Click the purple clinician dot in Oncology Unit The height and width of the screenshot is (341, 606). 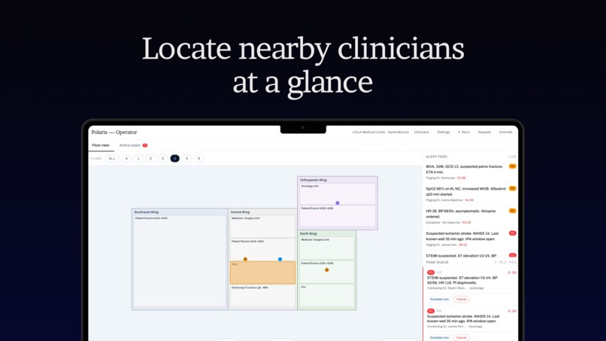tap(338, 202)
